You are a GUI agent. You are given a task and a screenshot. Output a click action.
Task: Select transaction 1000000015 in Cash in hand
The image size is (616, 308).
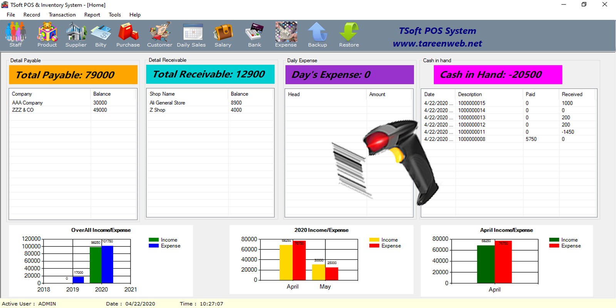coord(509,103)
